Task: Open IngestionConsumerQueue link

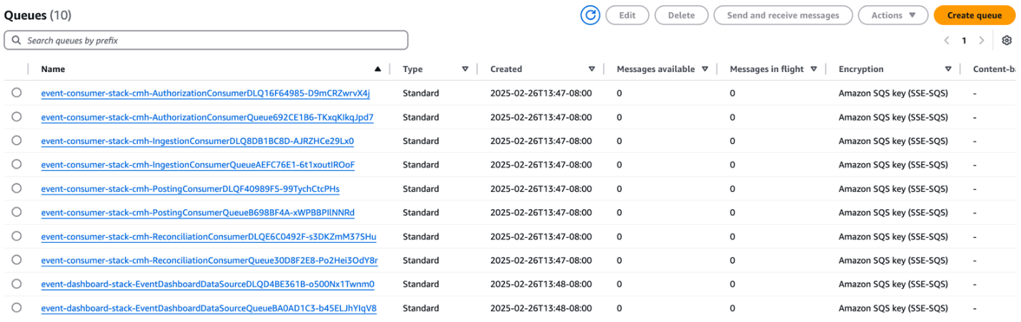Action: tap(198, 165)
